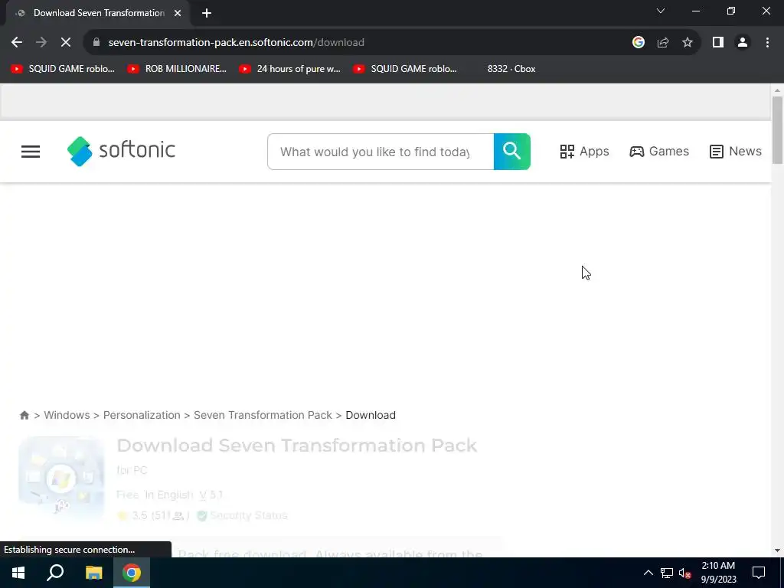The height and width of the screenshot is (588, 784).
Task: Click the muted volume tray icon
Action: coord(685,573)
